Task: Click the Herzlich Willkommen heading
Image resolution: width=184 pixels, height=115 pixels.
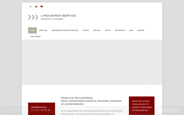Action: [91, 101]
